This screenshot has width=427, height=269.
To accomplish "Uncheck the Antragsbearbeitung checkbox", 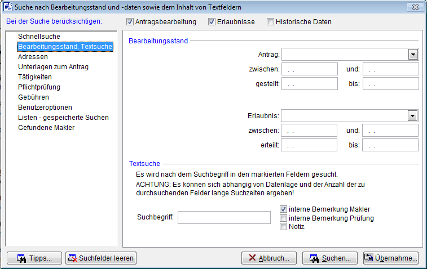I will 130,22.
